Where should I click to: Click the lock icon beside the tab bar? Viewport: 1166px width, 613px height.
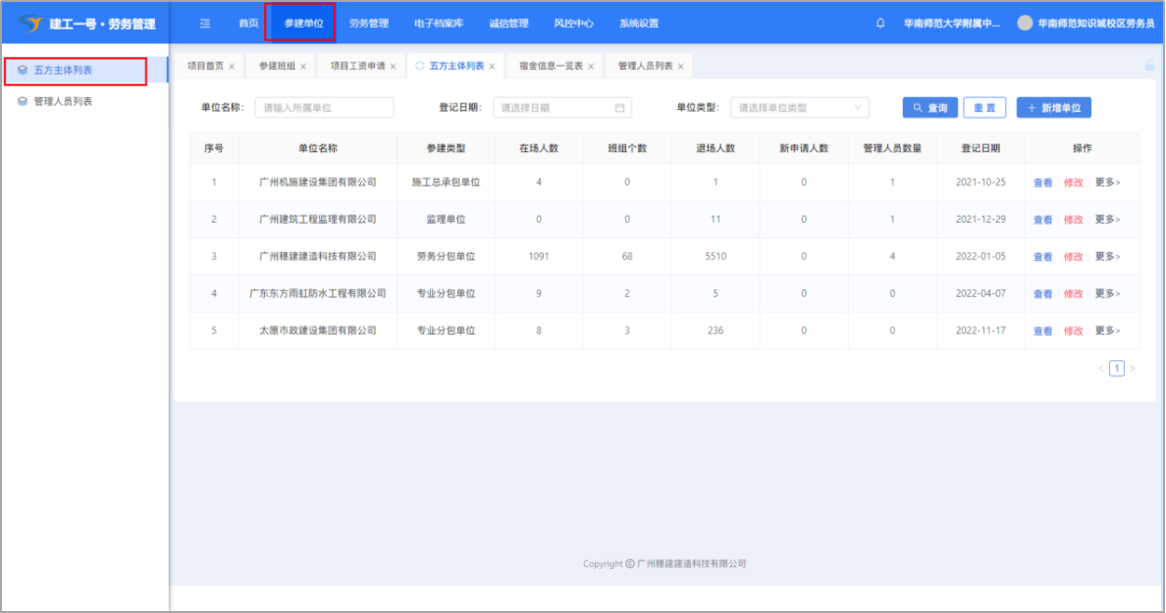(x=1149, y=66)
